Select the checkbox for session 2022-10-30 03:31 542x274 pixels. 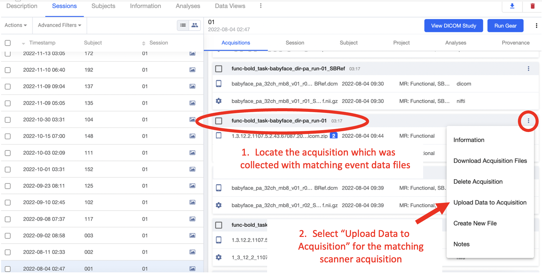point(8,120)
